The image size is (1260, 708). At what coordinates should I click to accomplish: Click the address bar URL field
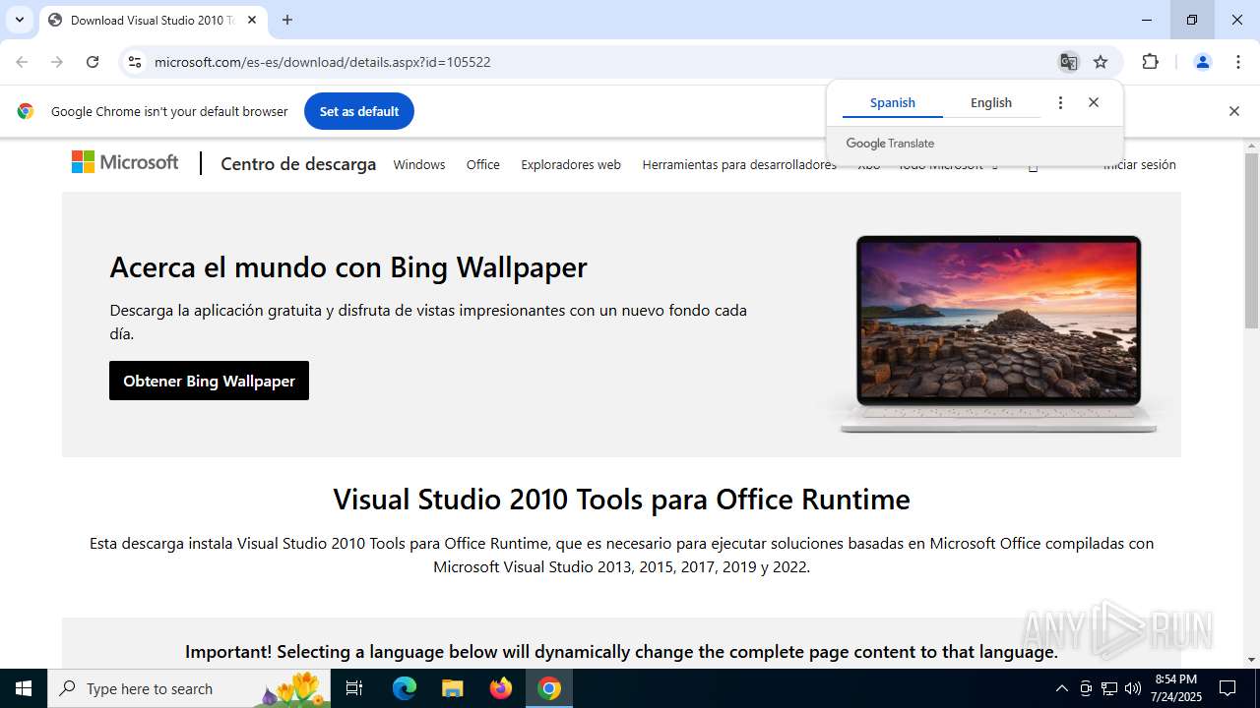591,62
